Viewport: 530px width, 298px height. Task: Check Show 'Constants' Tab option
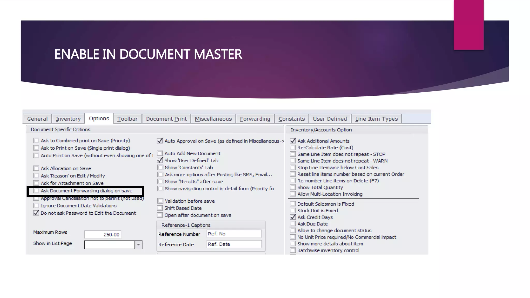(160, 167)
